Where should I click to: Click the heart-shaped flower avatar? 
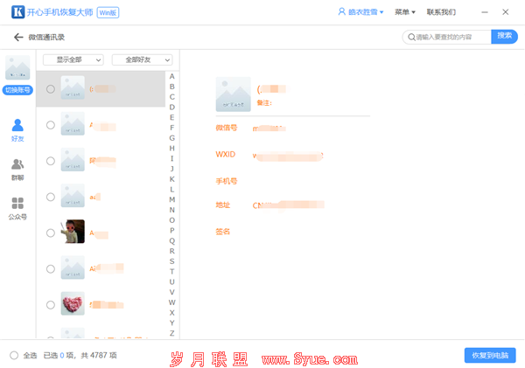73,303
